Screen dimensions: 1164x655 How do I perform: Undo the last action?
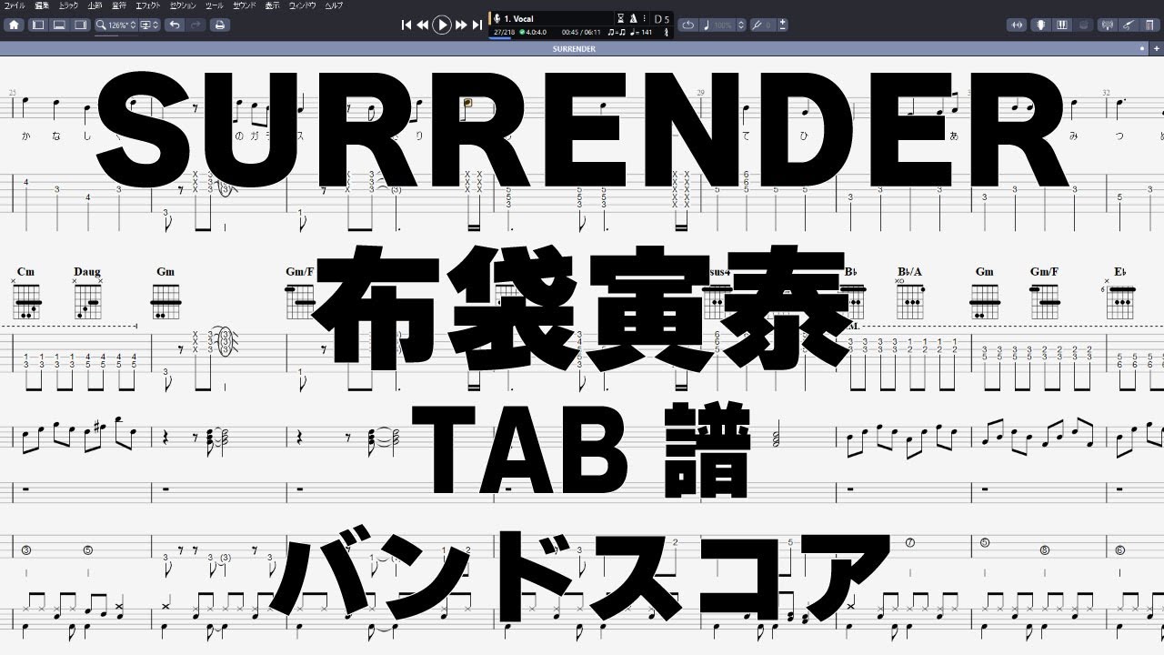pos(174,25)
